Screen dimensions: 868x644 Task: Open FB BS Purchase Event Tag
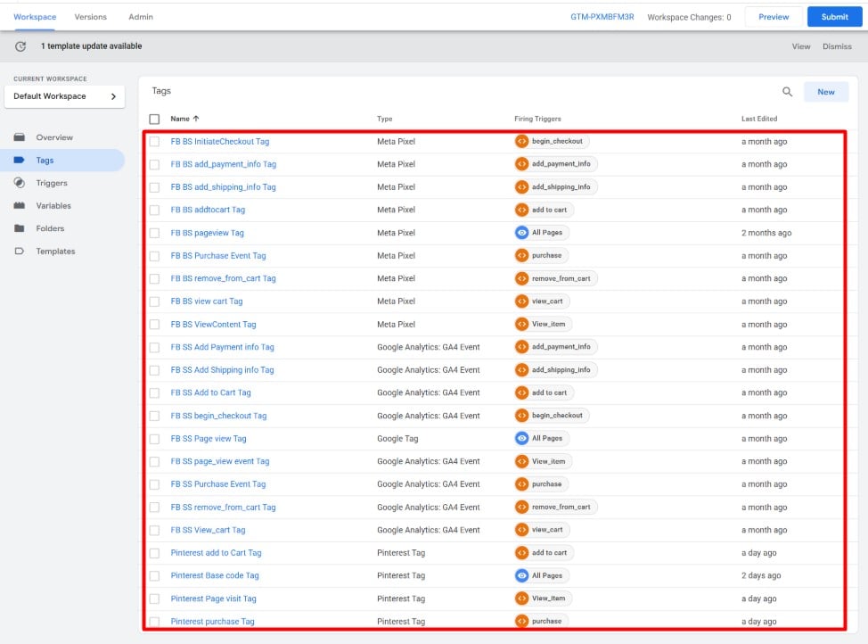click(x=218, y=255)
